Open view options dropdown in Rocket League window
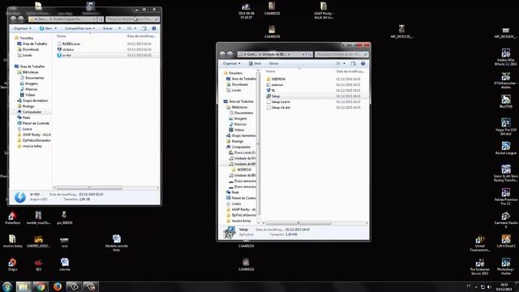Image resolution: width=519 pixels, height=292 pixels. pos(135,28)
